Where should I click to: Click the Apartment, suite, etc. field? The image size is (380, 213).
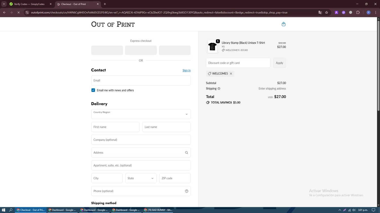click(x=141, y=165)
